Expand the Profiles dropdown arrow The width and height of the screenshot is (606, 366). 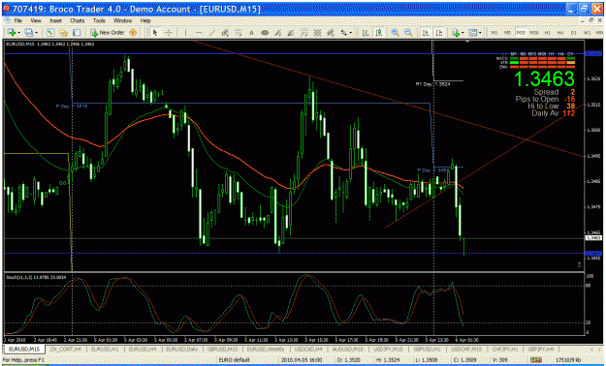tap(36, 33)
